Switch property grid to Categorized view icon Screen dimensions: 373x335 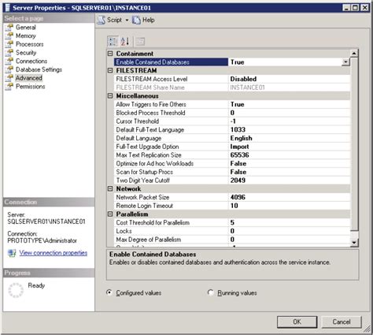[x=113, y=41]
